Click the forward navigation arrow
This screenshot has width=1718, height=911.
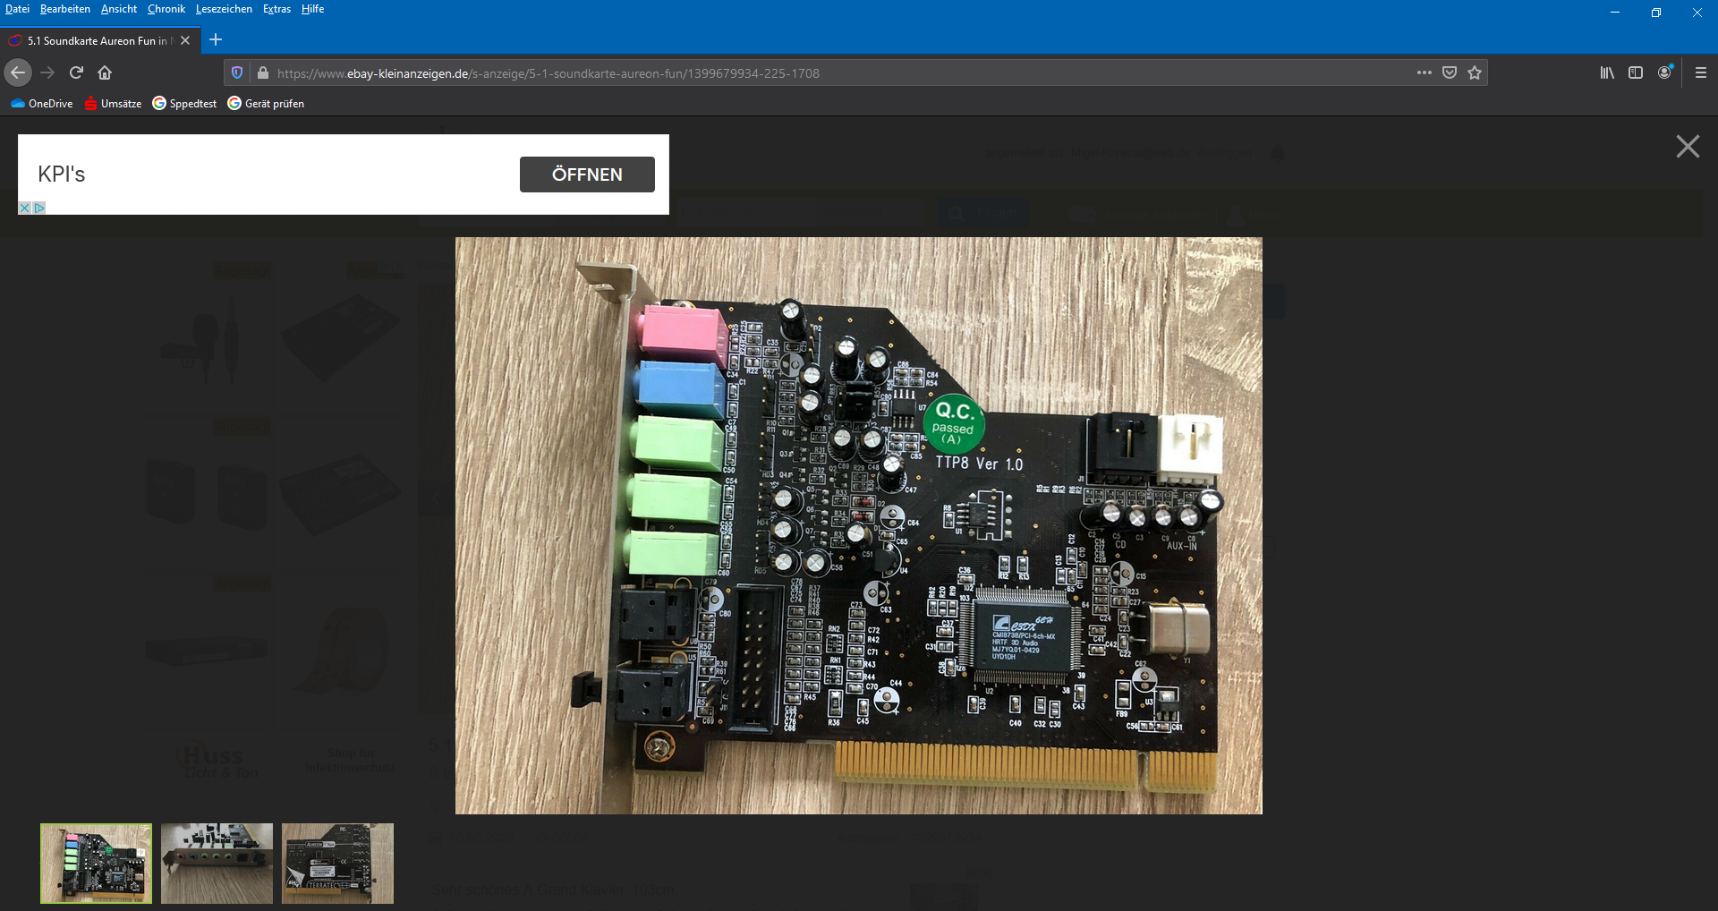pyautogui.click(x=47, y=72)
